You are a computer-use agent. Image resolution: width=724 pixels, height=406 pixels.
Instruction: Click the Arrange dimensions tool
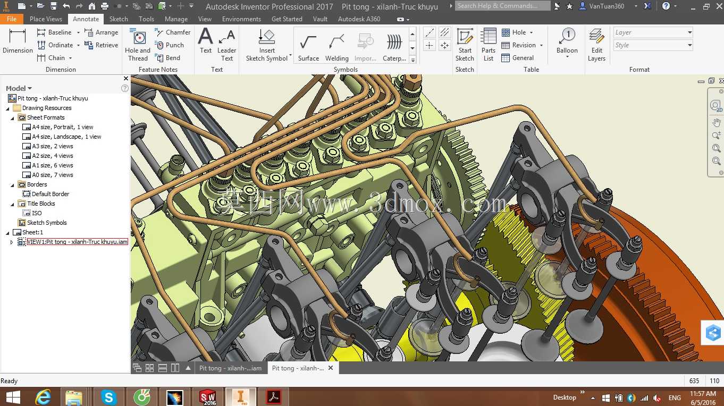point(101,32)
